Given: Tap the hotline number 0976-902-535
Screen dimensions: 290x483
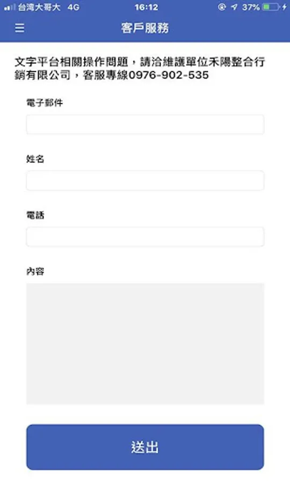Looking at the screenshot, I should (x=169, y=75).
